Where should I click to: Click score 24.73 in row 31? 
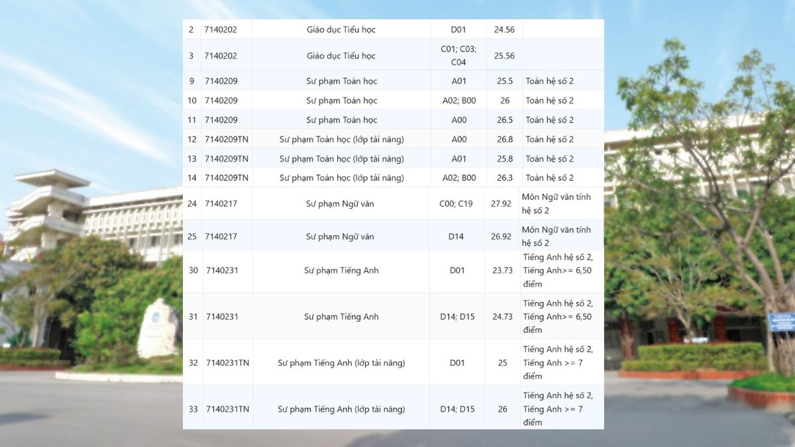click(502, 317)
